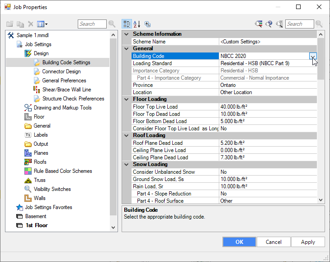This screenshot has width=330, height=262.
Task: Click Scheme Name Custom Settings value
Action: click(268, 42)
